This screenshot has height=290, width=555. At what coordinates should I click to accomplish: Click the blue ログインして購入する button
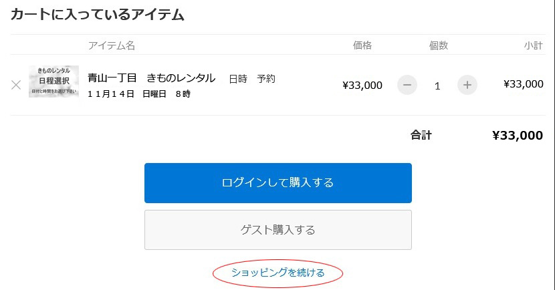(x=278, y=183)
